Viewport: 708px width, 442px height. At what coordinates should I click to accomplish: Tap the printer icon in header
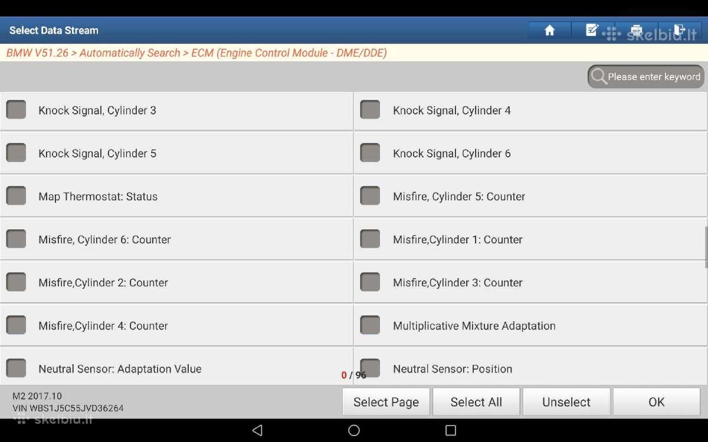636,31
